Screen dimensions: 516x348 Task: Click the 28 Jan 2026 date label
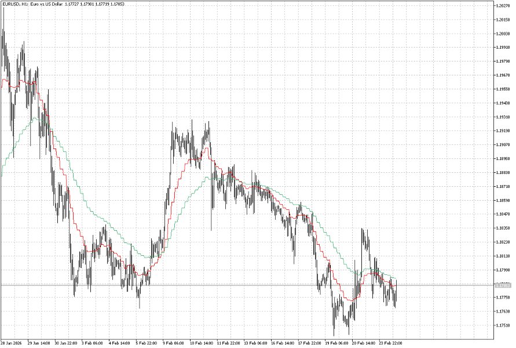(13, 342)
